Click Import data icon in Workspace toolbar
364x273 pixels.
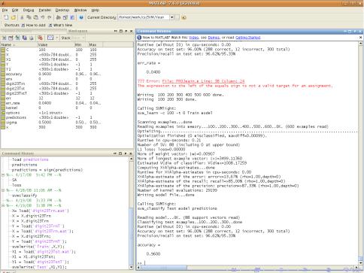pyautogui.click(x=17, y=38)
